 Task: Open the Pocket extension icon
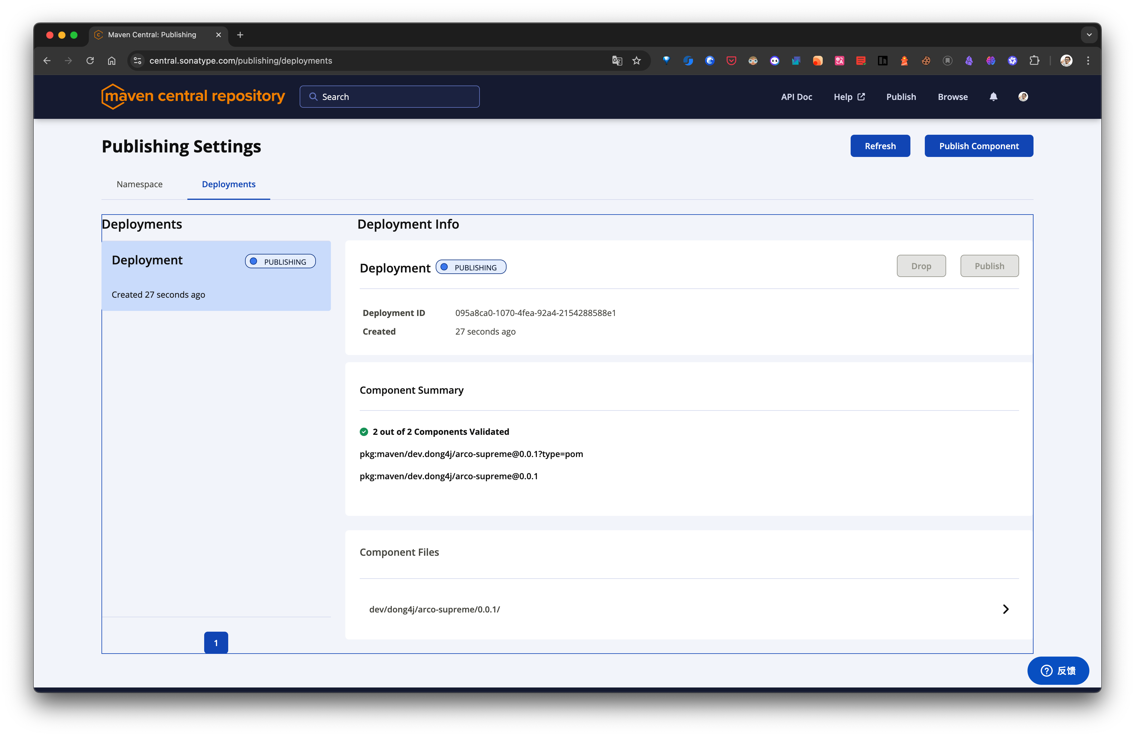coord(731,61)
